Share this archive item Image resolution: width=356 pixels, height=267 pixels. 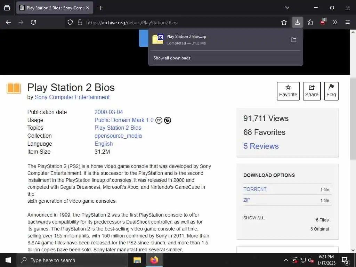pyautogui.click(x=312, y=91)
